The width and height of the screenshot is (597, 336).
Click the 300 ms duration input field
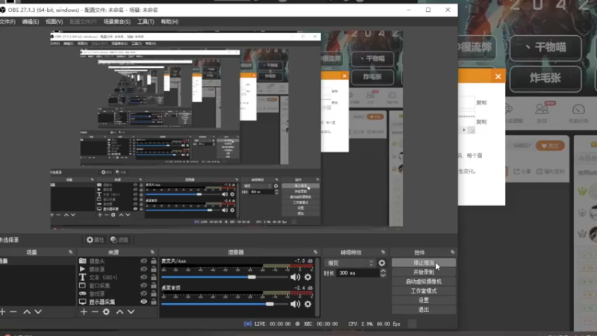358,273
